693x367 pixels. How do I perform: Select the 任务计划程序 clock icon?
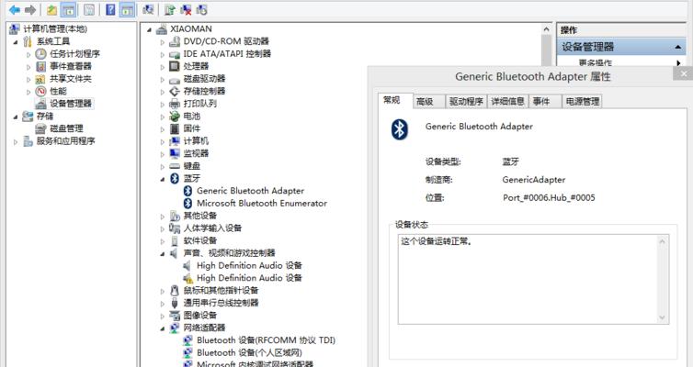pos(40,54)
